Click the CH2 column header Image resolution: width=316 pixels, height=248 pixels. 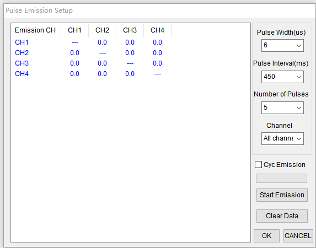pos(102,30)
